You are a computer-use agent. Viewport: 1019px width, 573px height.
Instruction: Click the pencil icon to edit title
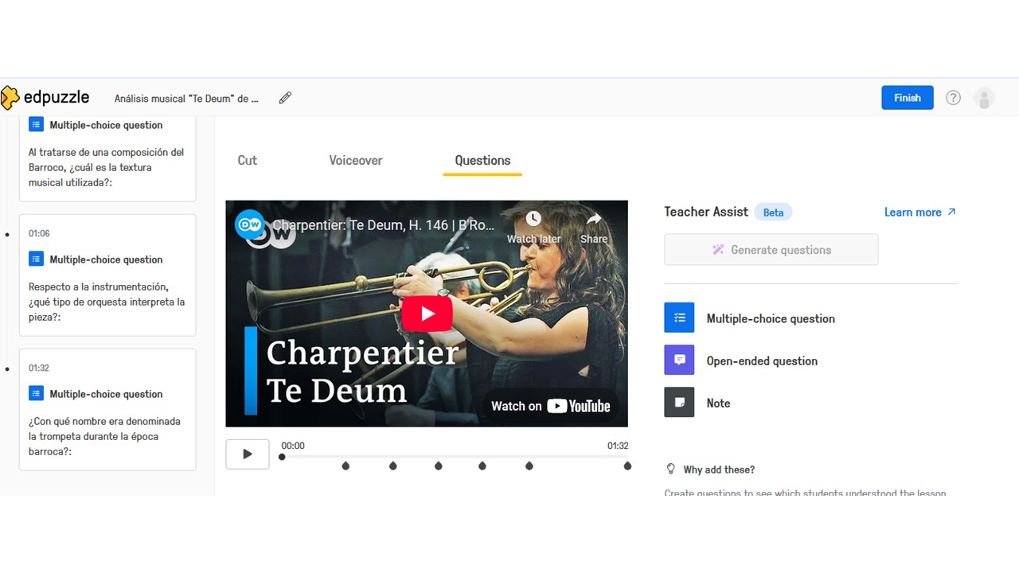(x=285, y=98)
